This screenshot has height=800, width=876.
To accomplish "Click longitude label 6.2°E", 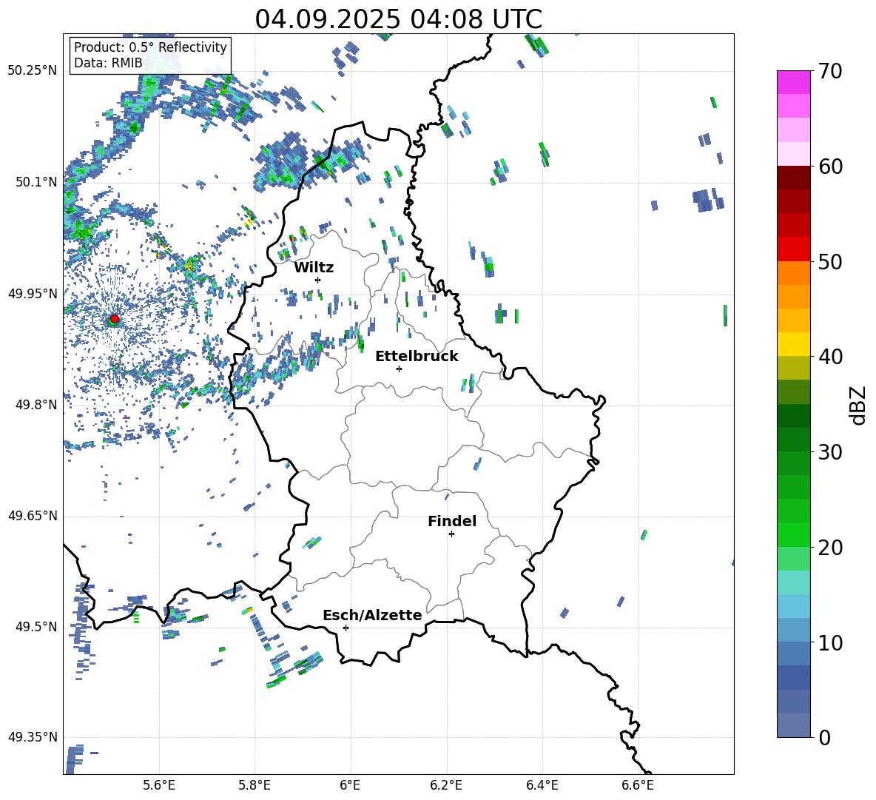I will pyautogui.click(x=446, y=785).
